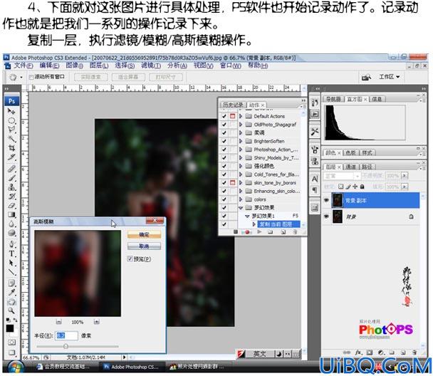Click the 打印尺寸 button
The image size is (433, 376).
tap(166, 77)
